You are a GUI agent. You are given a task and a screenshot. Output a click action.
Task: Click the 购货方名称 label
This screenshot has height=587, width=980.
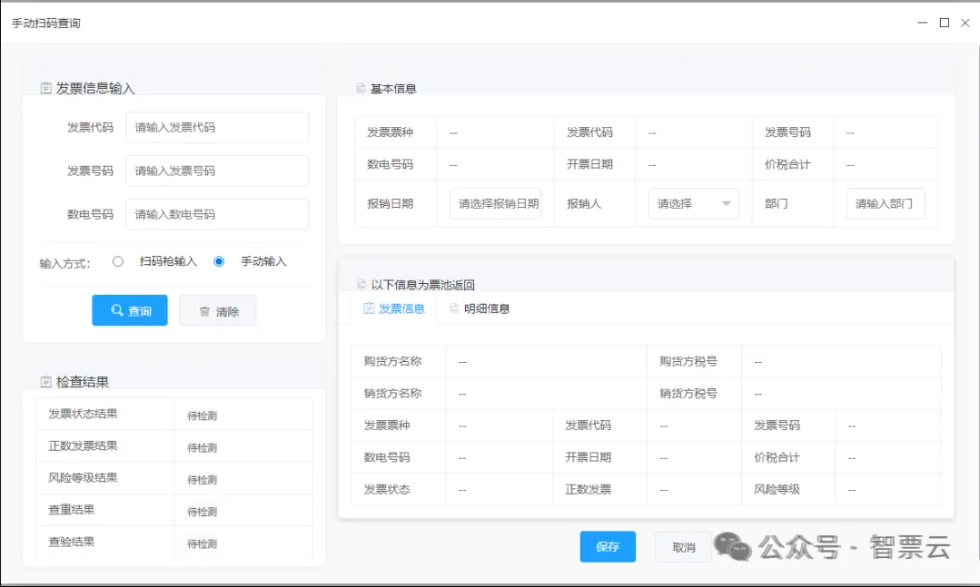392,361
